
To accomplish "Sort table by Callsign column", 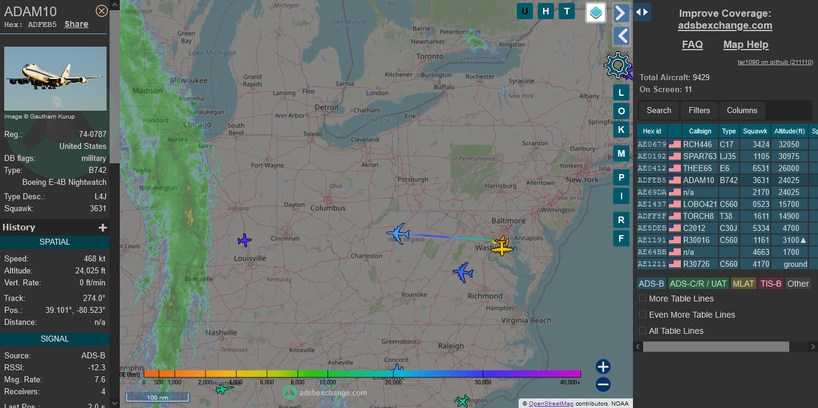I will pyautogui.click(x=700, y=131).
